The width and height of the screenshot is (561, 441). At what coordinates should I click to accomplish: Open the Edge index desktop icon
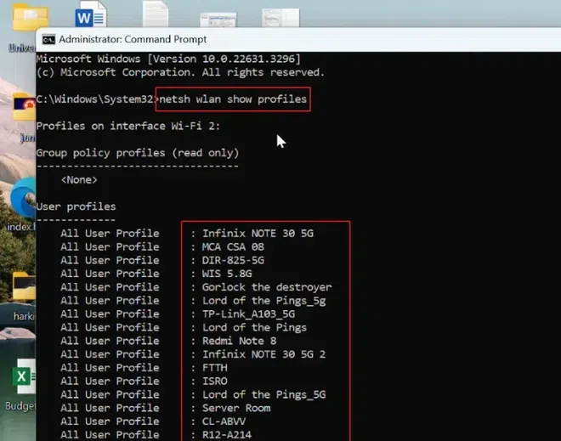[23, 199]
